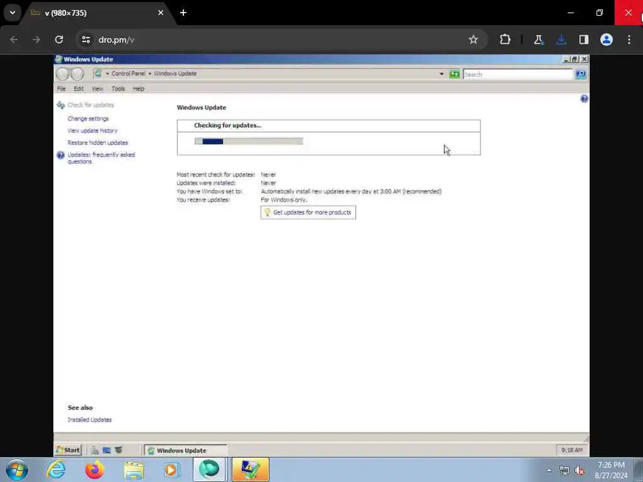643x482 pixels.
Task: Open the View menu
Action: 97,88
